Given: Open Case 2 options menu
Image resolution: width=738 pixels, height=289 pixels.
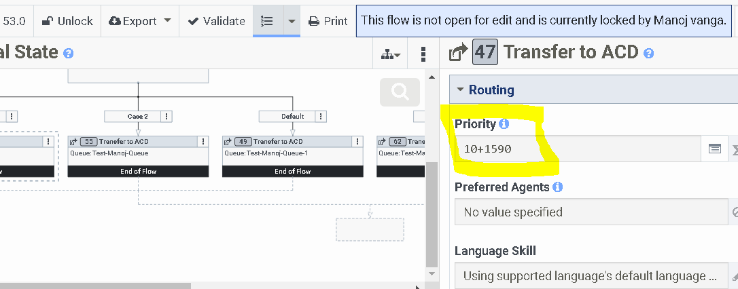Looking at the screenshot, I should point(166,116).
